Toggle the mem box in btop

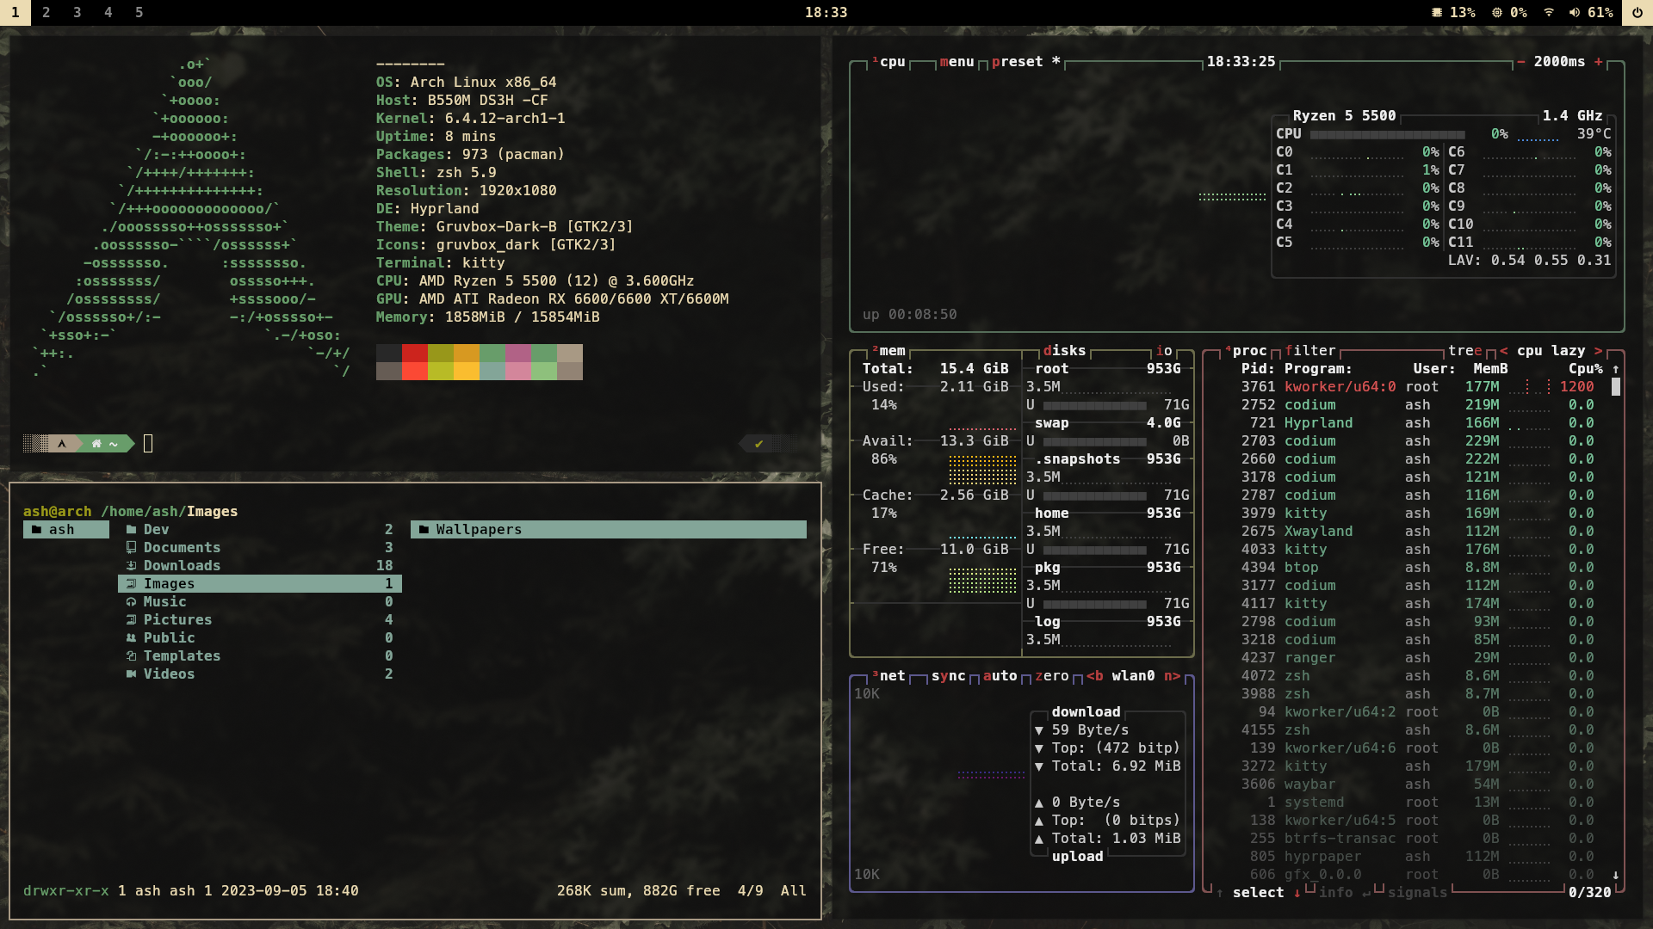[x=888, y=351]
